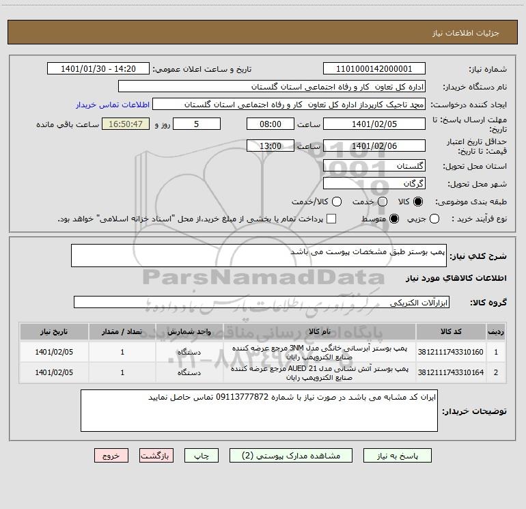
Task: Click the جزئیات اطلاعات نیاز header title
Action: point(465,33)
